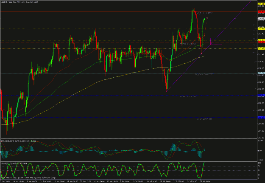Click the 50 value on the Stochastic scale

(x=259, y=171)
